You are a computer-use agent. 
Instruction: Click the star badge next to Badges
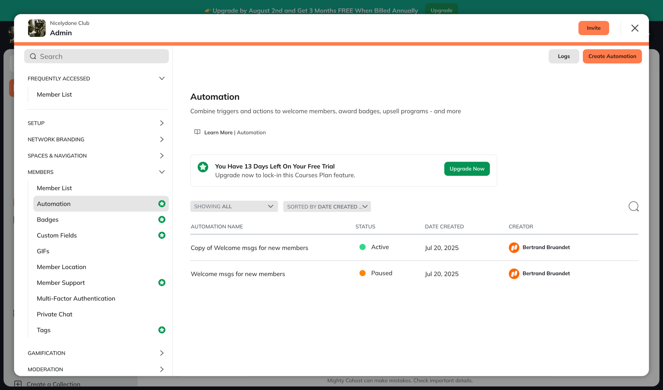coord(162,220)
